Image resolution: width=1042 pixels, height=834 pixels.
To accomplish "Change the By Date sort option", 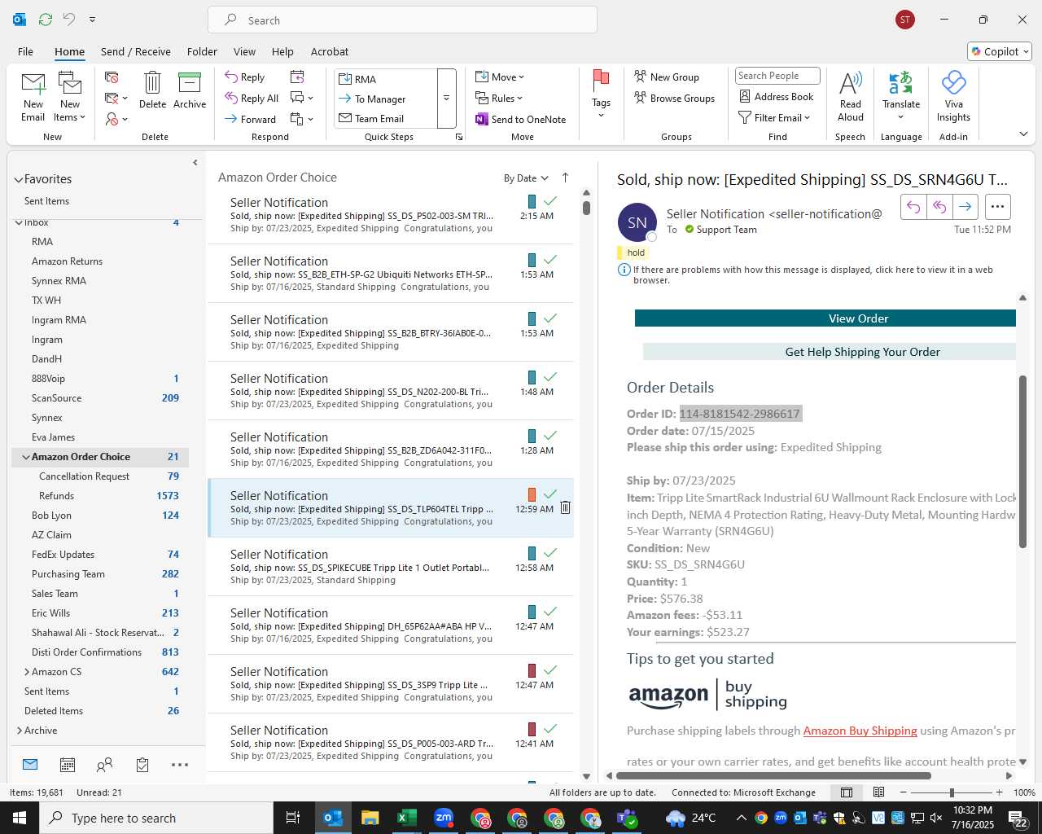I will click(x=526, y=178).
